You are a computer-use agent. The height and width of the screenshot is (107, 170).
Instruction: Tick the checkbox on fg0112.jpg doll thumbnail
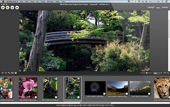11,97
